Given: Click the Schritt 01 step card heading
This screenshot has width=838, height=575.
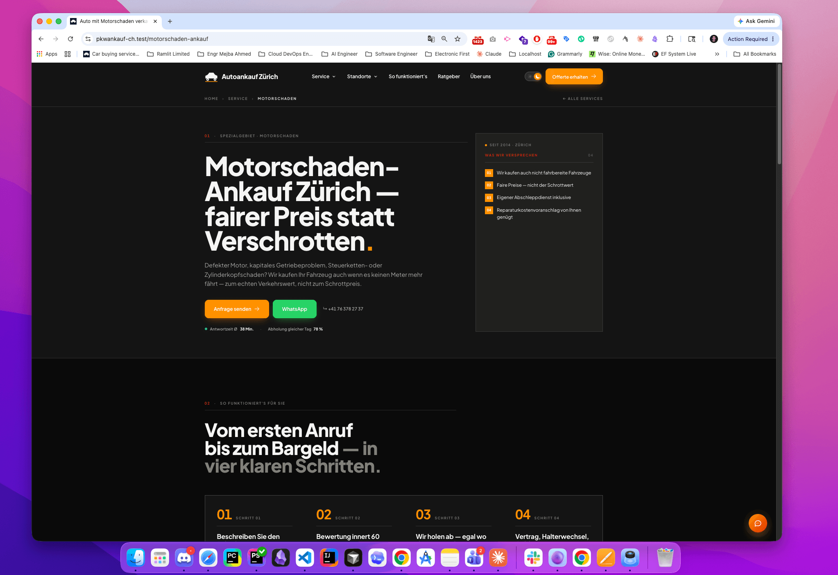Looking at the screenshot, I should click(248, 537).
